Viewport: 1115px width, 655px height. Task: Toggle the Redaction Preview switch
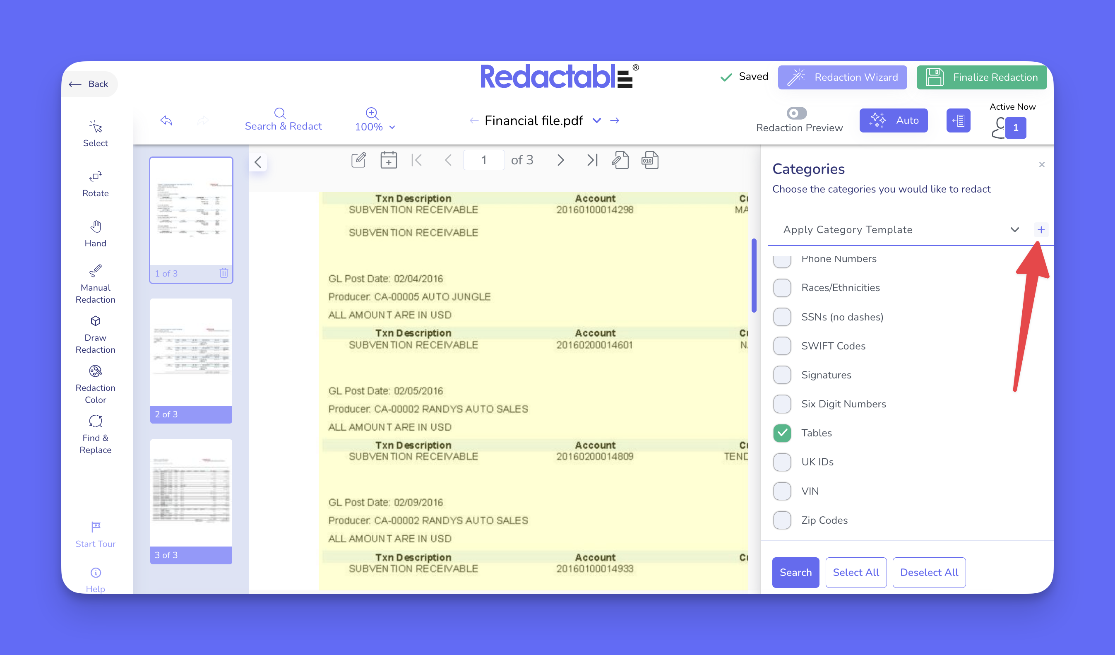[796, 113]
